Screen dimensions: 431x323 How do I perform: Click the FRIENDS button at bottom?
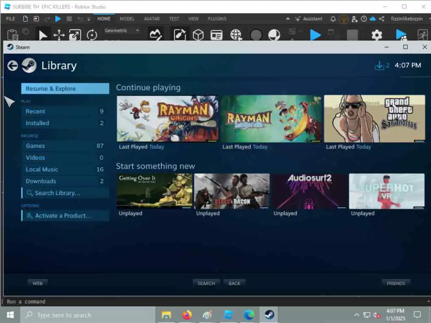coord(396,283)
